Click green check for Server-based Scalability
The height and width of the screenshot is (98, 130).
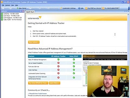(x=74, y=63)
